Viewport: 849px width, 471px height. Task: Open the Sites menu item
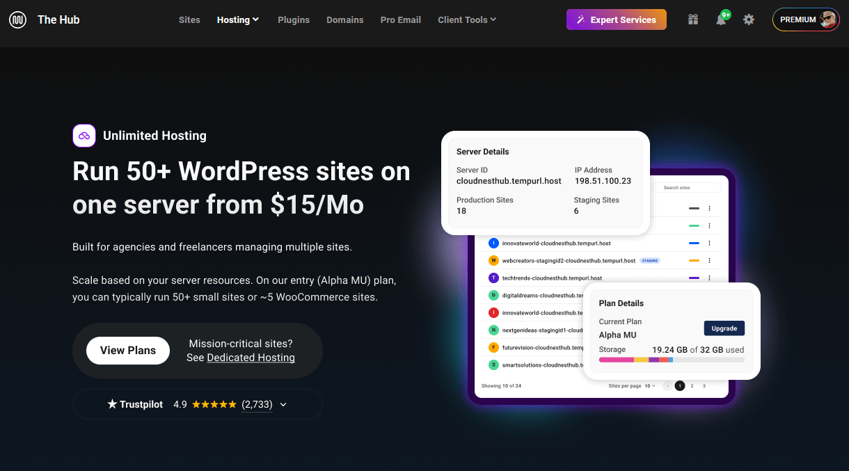pyautogui.click(x=189, y=19)
